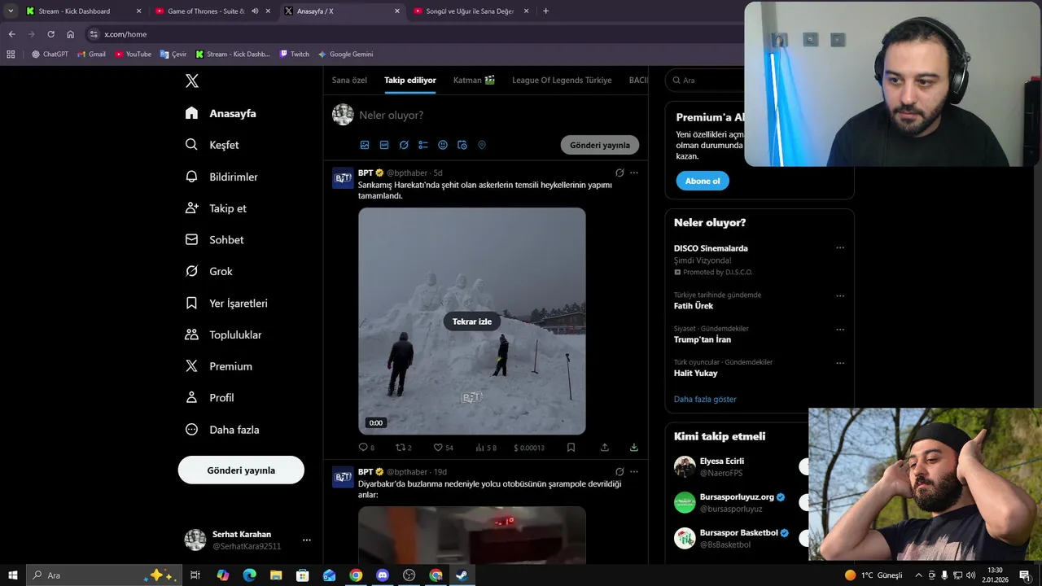1042x586 pixels.
Task: Select the Takip ediliyor tab
Action: click(410, 81)
